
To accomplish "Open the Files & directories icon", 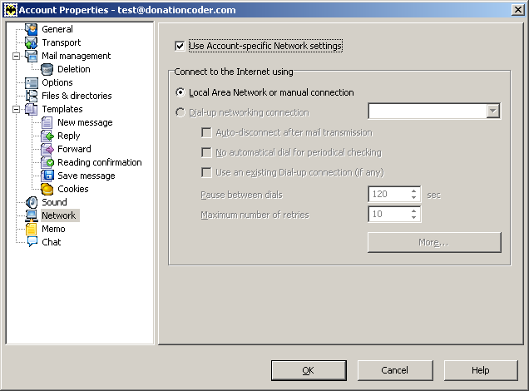I will pos(32,96).
